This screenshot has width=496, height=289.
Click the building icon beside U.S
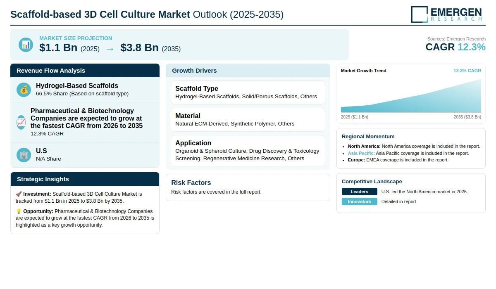point(24,155)
